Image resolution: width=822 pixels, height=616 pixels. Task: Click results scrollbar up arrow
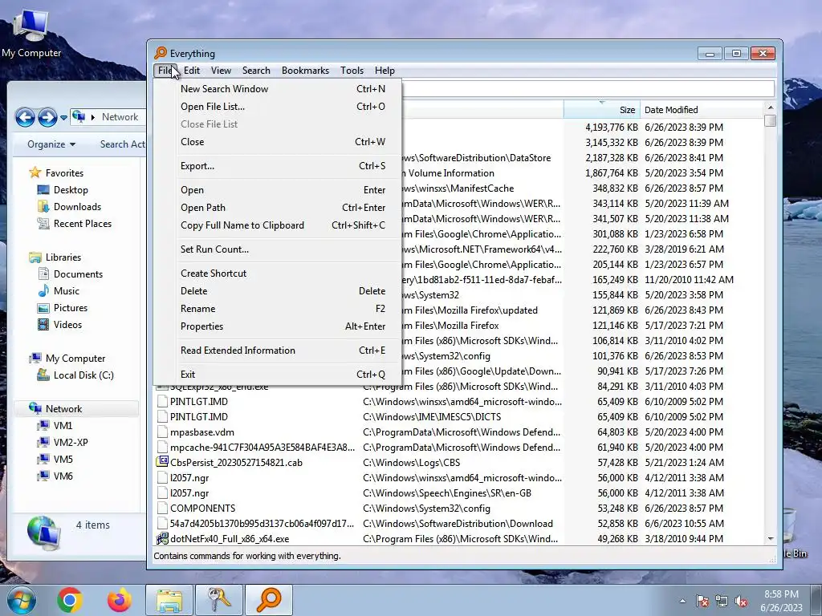[770, 107]
